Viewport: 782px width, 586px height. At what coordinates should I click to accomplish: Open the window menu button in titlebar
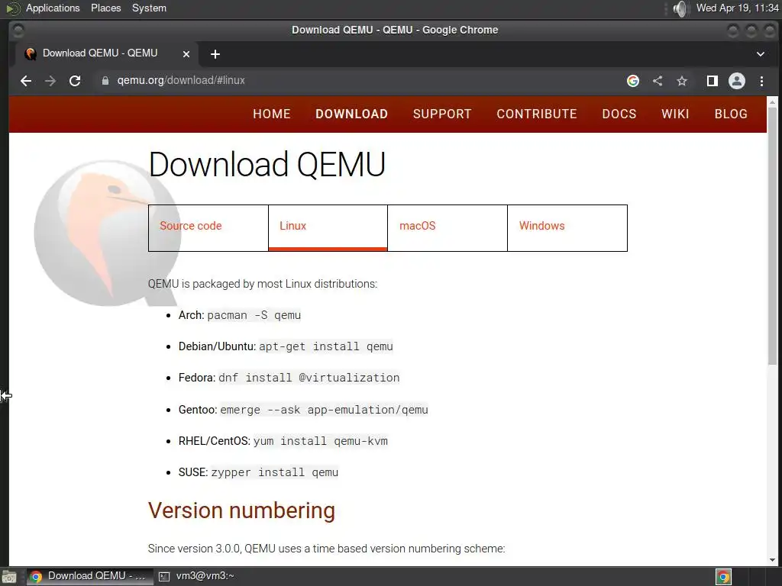[x=18, y=31]
